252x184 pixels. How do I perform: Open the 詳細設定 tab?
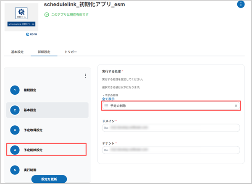pos(44,52)
